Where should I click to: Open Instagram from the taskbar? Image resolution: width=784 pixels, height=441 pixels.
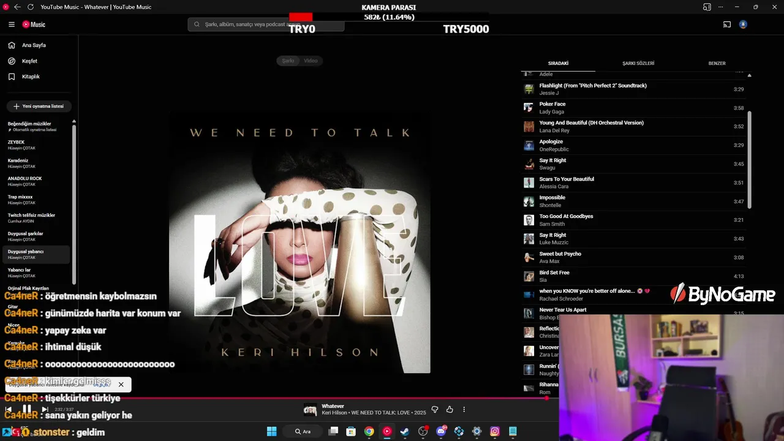pos(495,431)
